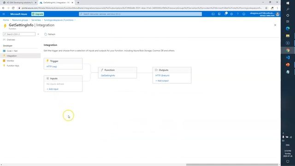
Task: Open the browser extensions icon
Action: pos(272,8)
